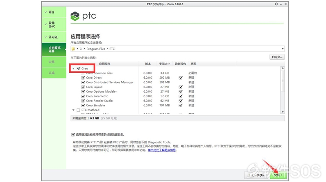Click the list scrollbar down arrow

(282, 112)
